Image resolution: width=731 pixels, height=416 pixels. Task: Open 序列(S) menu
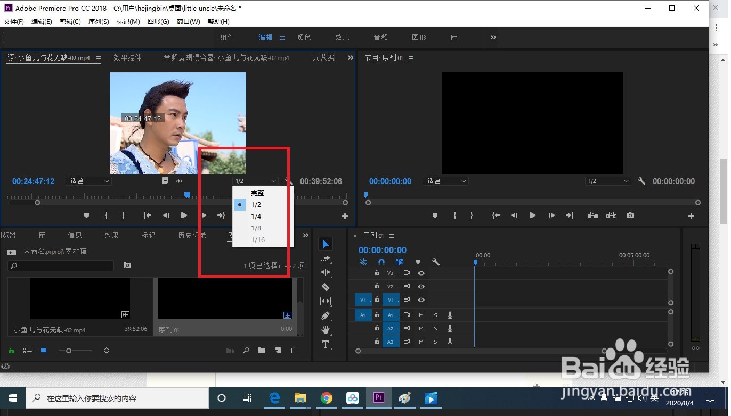point(99,22)
